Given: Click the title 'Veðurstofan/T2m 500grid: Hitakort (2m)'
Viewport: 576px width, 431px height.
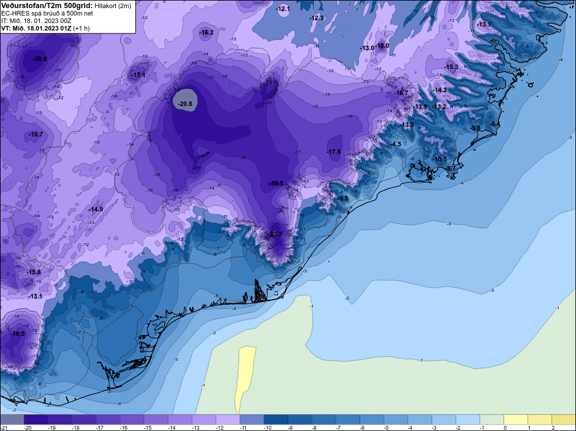Looking at the screenshot, I should pos(66,6).
